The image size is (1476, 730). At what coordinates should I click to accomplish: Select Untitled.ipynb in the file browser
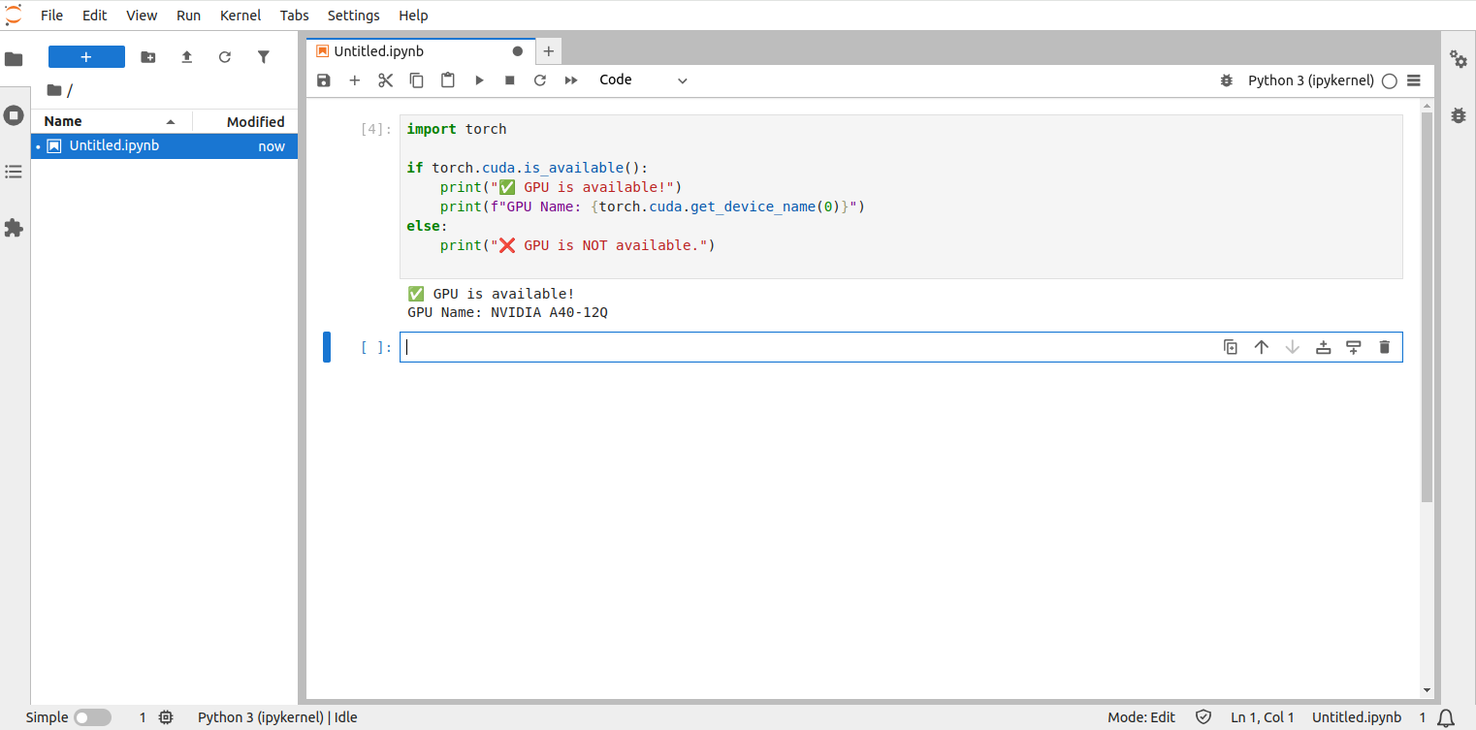click(x=114, y=146)
